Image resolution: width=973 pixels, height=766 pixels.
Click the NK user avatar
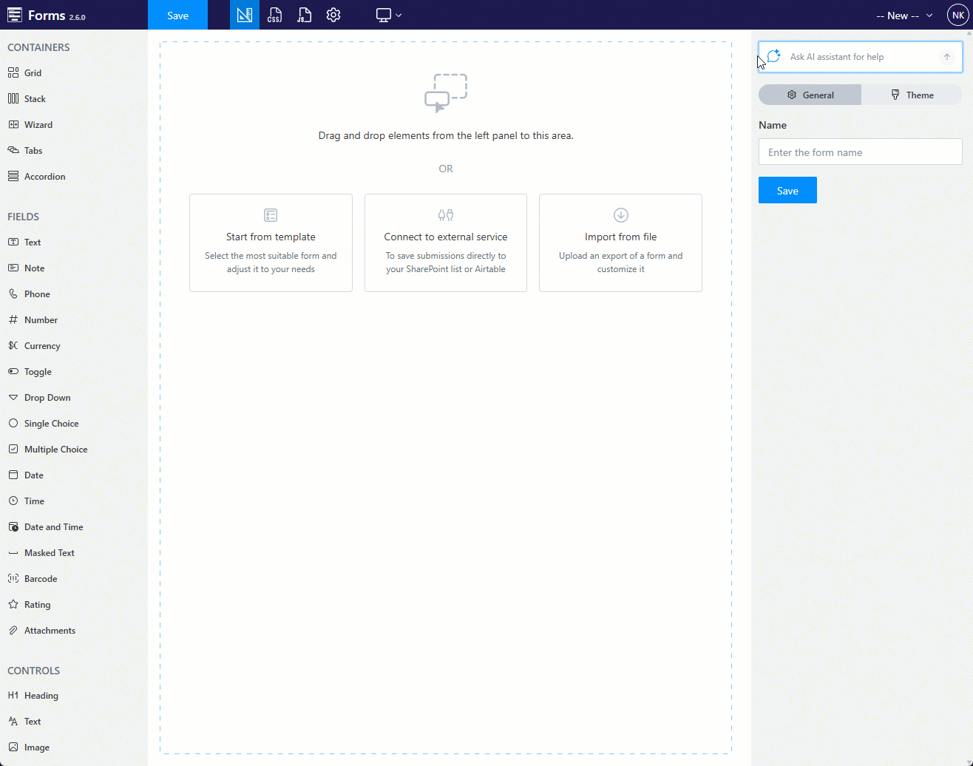point(957,15)
